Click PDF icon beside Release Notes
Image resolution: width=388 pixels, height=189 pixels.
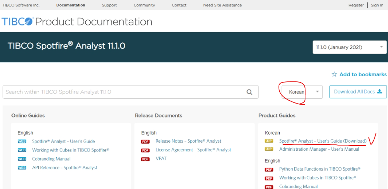click(146, 142)
